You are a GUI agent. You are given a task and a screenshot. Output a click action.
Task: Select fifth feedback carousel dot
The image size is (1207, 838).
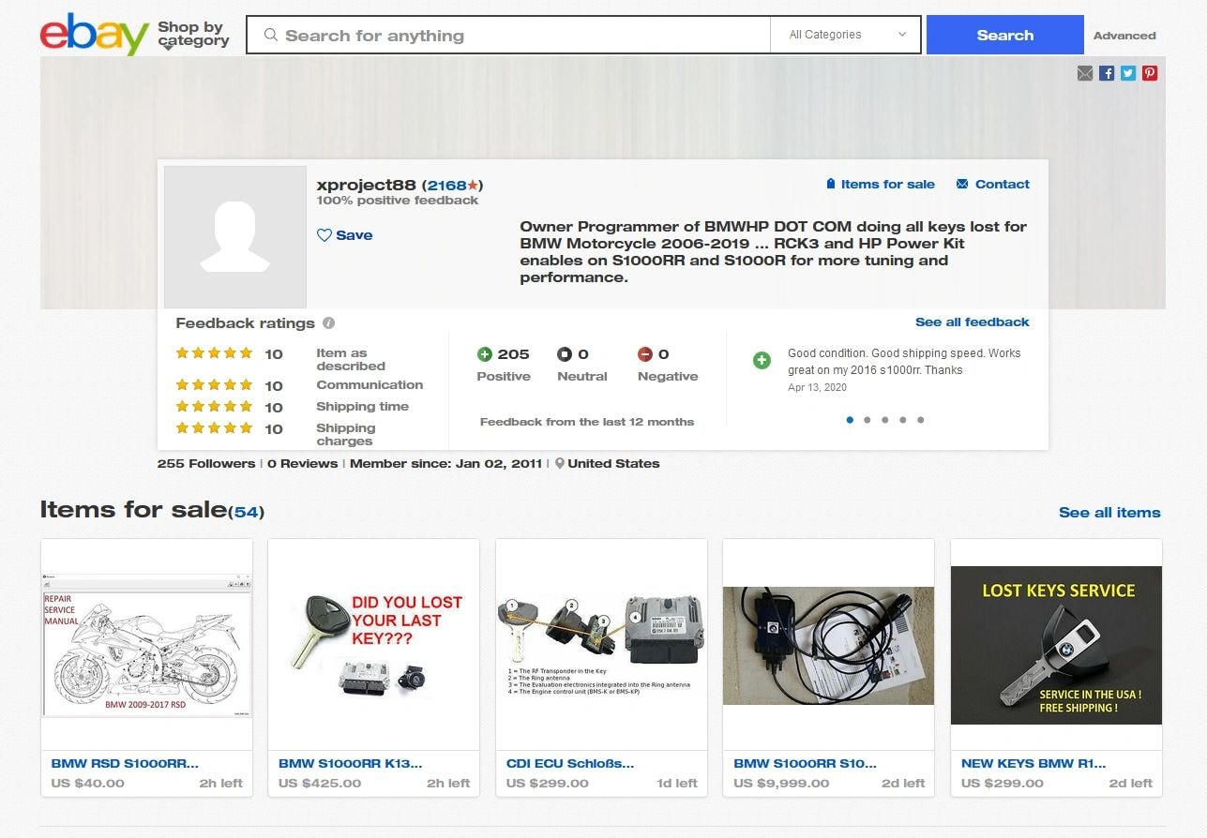click(x=921, y=420)
